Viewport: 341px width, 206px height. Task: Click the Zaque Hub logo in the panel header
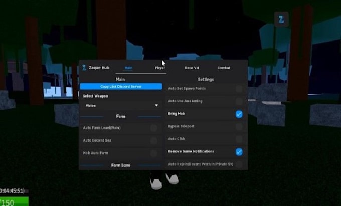tap(84, 68)
